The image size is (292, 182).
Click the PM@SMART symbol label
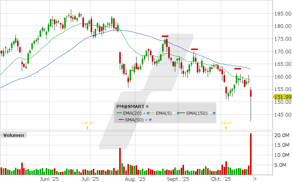point(130,107)
